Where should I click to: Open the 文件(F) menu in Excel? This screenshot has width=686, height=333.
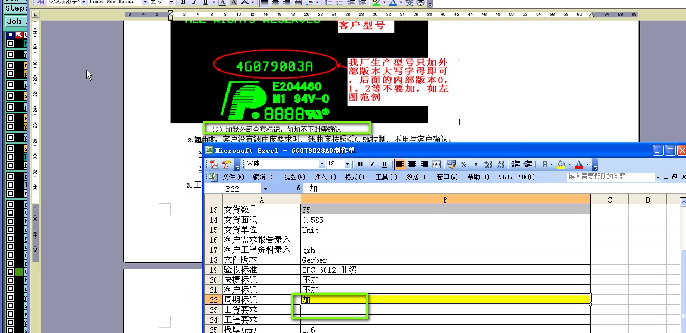(233, 177)
